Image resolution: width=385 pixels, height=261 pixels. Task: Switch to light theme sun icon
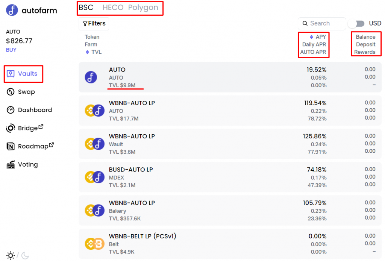point(11,255)
